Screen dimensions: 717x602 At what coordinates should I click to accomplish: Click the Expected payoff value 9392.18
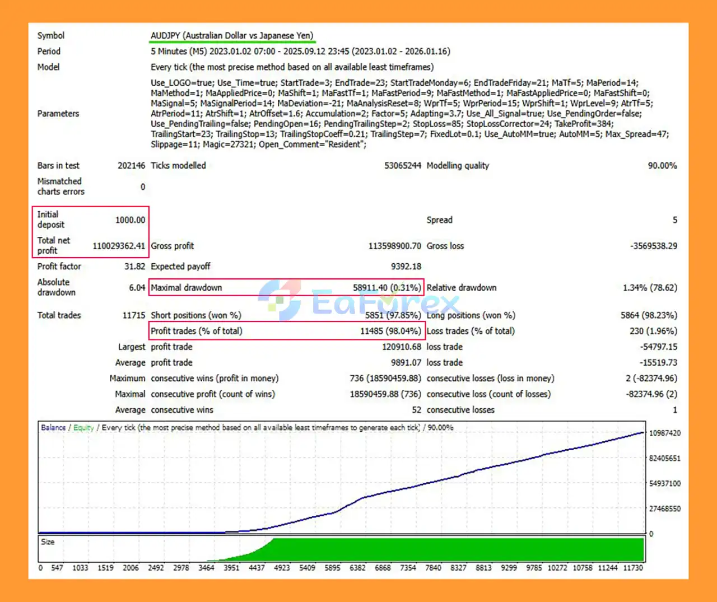click(x=406, y=267)
